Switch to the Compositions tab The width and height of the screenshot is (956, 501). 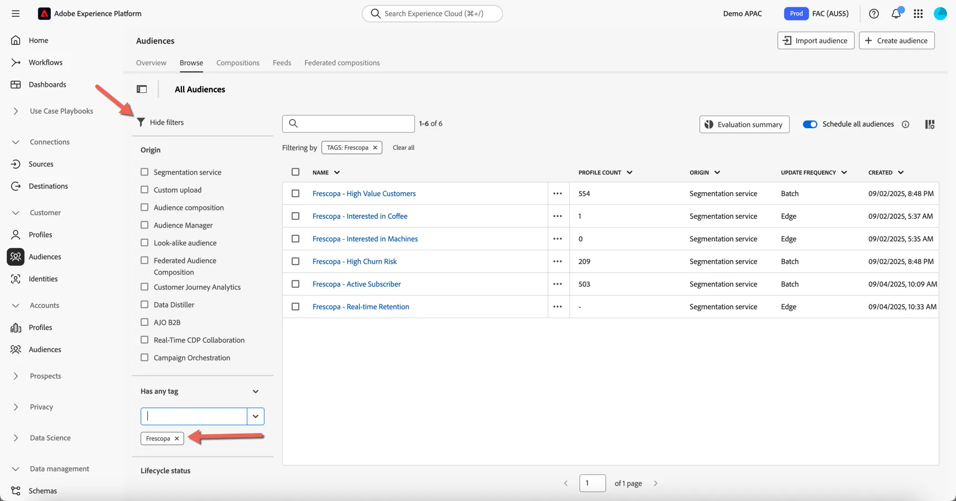pyautogui.click(x=238, y=62)
